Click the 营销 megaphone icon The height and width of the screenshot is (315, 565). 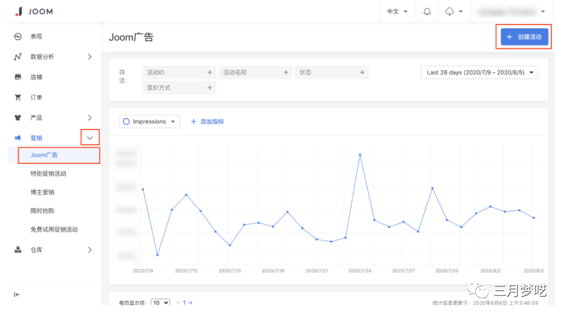(18, 138)
